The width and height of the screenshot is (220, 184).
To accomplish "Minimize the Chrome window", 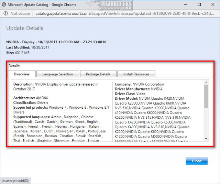I will (x=186, y=4).
